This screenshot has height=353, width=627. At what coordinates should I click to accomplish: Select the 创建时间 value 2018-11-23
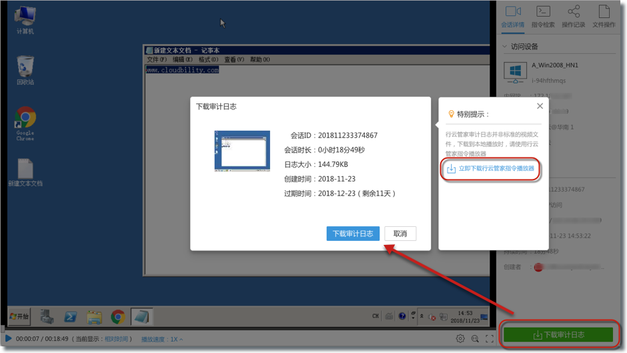tap(337, 179)
